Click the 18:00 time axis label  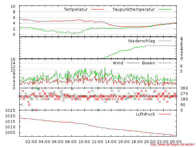[x=137, y=142]
